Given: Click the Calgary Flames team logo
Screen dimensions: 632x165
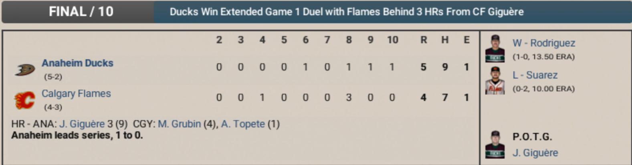Looking at the screenshot, I should (x=24, y=100).
